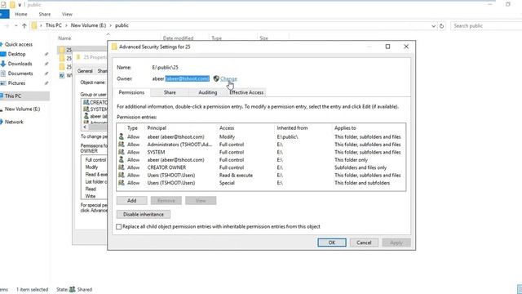Open Network in the navigation pane
The height and width of the screenshot is (294, 522).
tap(14, 122)
